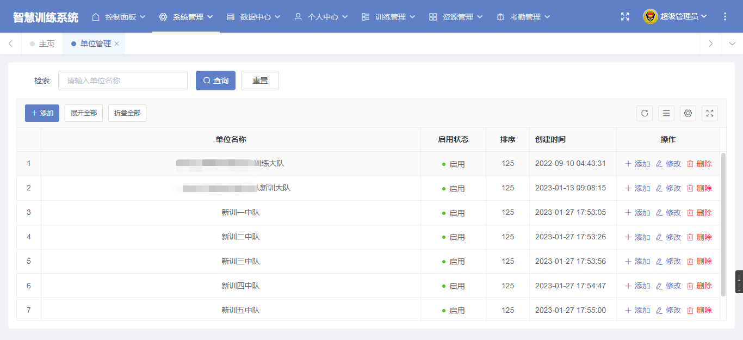Close the 单位管理 tab
Screen dimensions: 743x340
[x=116, y=44]
